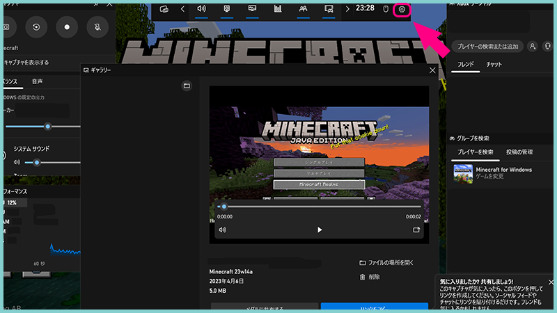The image size is (557, 313).
Task: Click the record last 30 seconds button
Action: pyautogui.click(x=36, y=27)
